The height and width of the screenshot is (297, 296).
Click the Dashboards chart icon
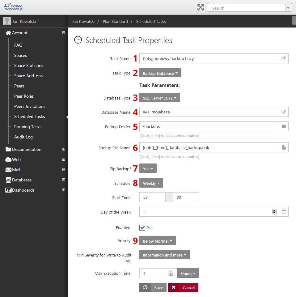tap(8, 190)
